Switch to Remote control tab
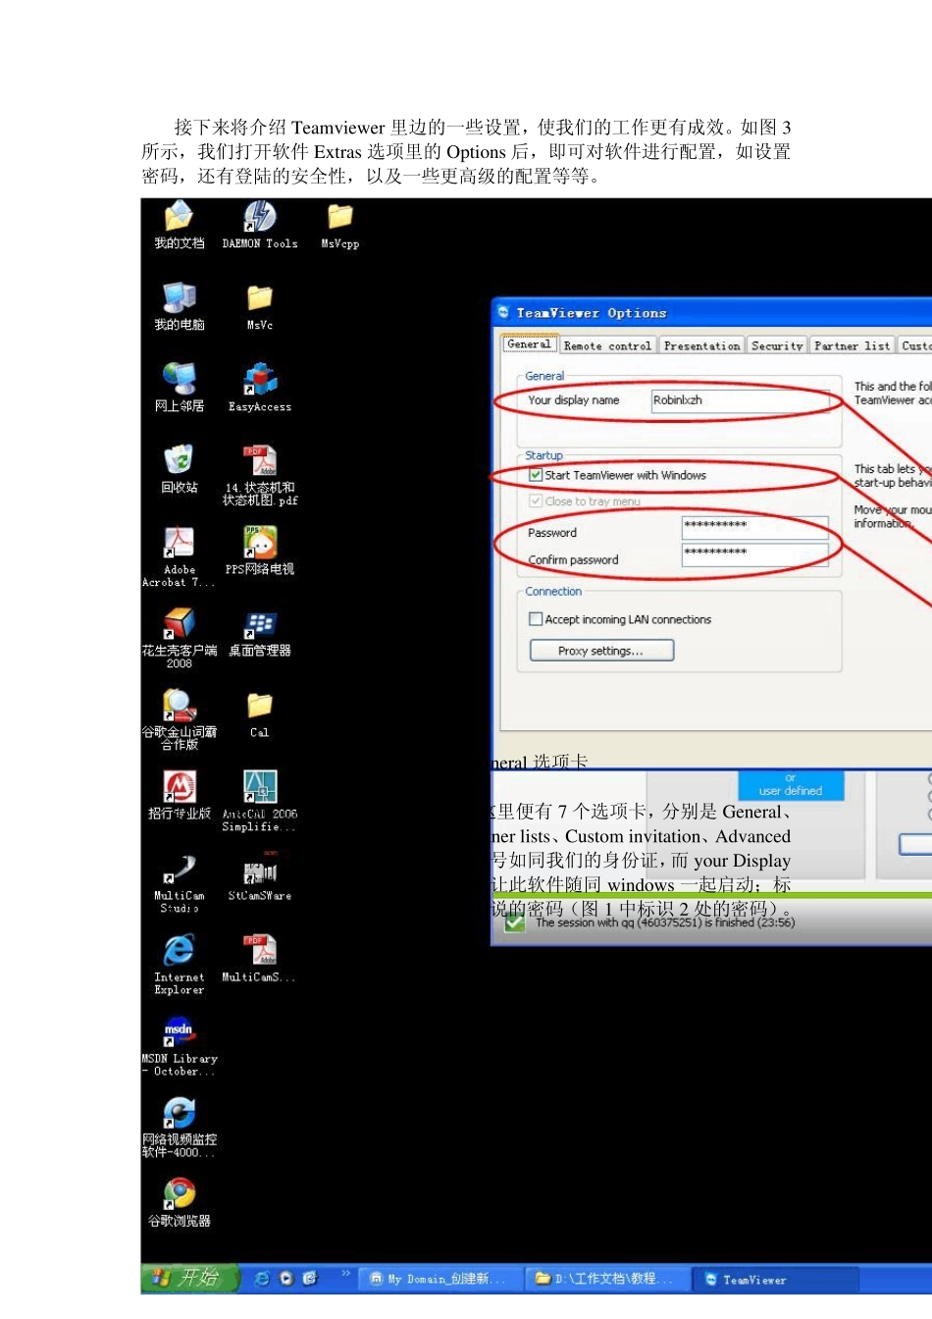 (607, 345)
